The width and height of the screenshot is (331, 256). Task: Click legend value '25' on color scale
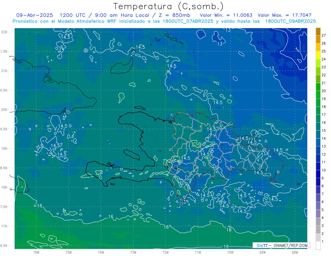pyautogui.click(x=324, y=51)
